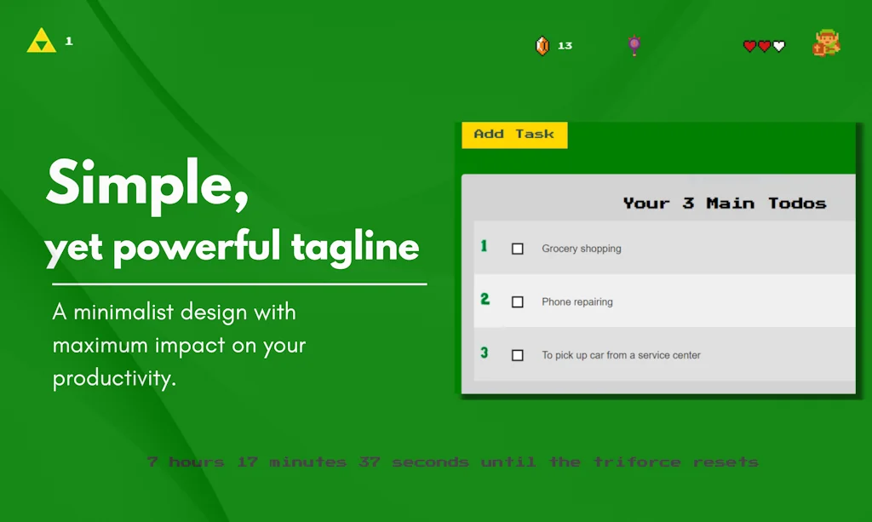Click the empty white heart
The height and width of the screenshot is (522, 872).
pos(779,46)
